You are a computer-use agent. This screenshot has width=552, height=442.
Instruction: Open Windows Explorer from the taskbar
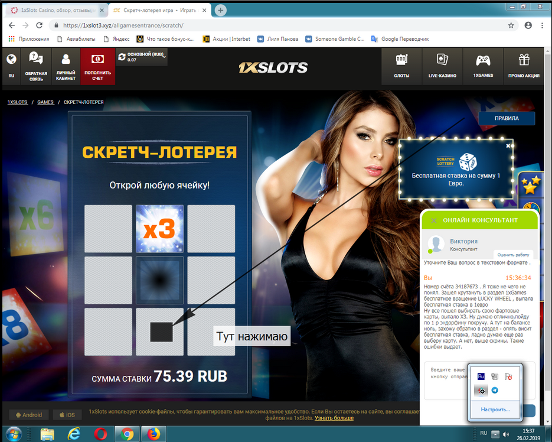click(x=48, y=434)
